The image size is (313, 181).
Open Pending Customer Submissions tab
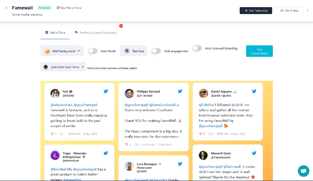[96, 33]
